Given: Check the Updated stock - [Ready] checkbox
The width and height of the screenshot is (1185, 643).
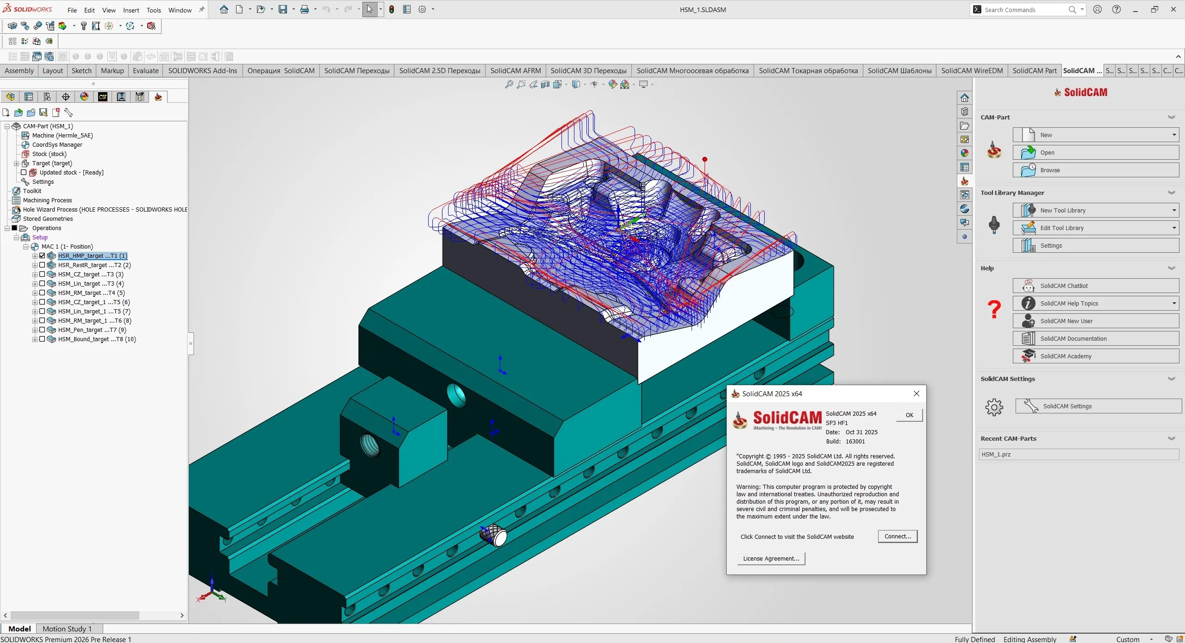Looking at the screenshot, I should (x=25, y=172).
